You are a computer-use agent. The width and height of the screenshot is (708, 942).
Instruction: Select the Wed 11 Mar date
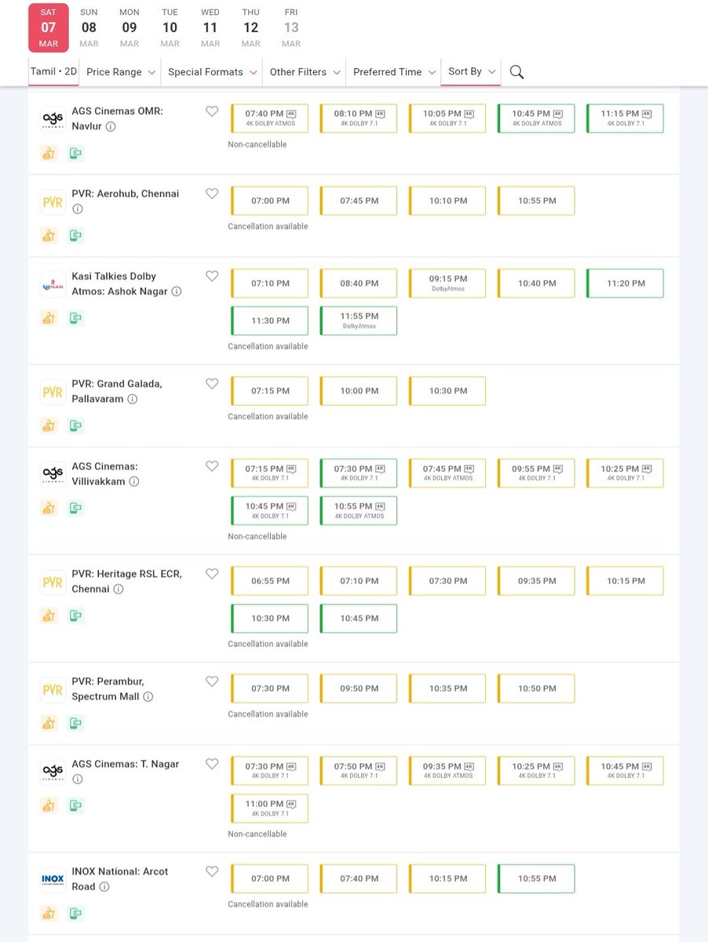pyautogui.click(x=210, y=27)
